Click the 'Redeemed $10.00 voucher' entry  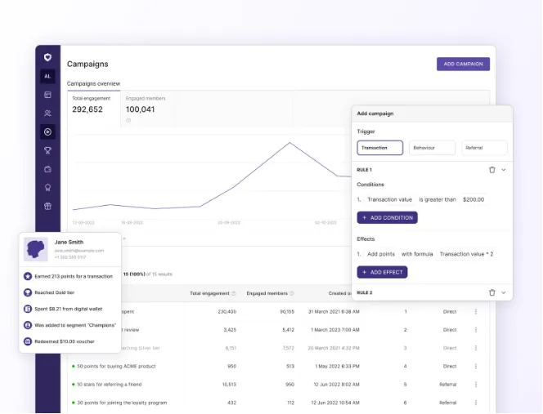click(65, 341)
